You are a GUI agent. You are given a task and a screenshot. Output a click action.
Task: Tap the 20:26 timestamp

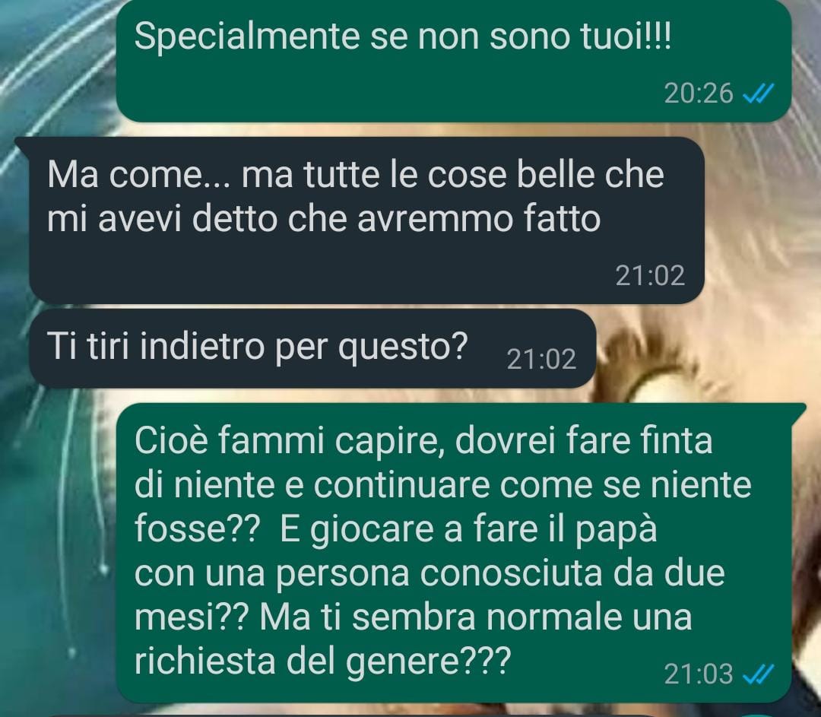699,94
